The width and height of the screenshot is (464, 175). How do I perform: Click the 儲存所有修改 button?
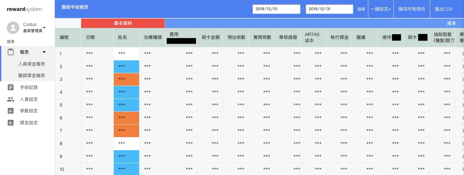(x=412, y=9)
